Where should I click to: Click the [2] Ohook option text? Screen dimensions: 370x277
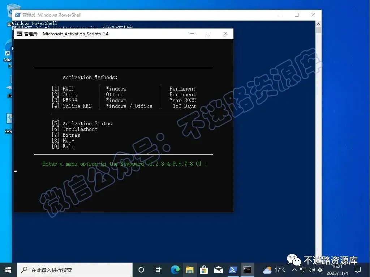64,94
